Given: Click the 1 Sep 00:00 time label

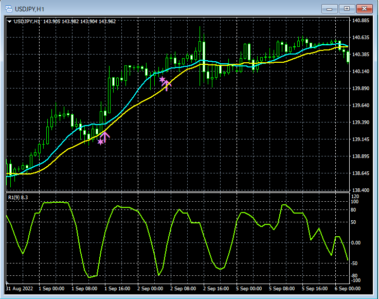Looking at the screenshot, I should (51, 289).
